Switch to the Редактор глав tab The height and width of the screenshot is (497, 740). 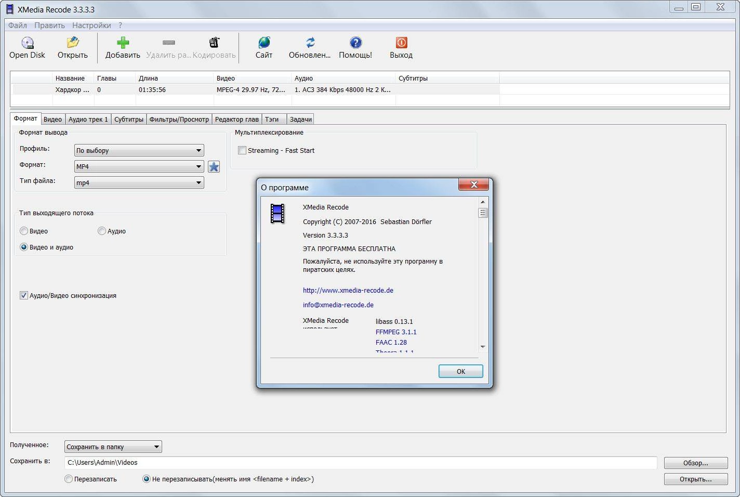(x=237, y=119)
